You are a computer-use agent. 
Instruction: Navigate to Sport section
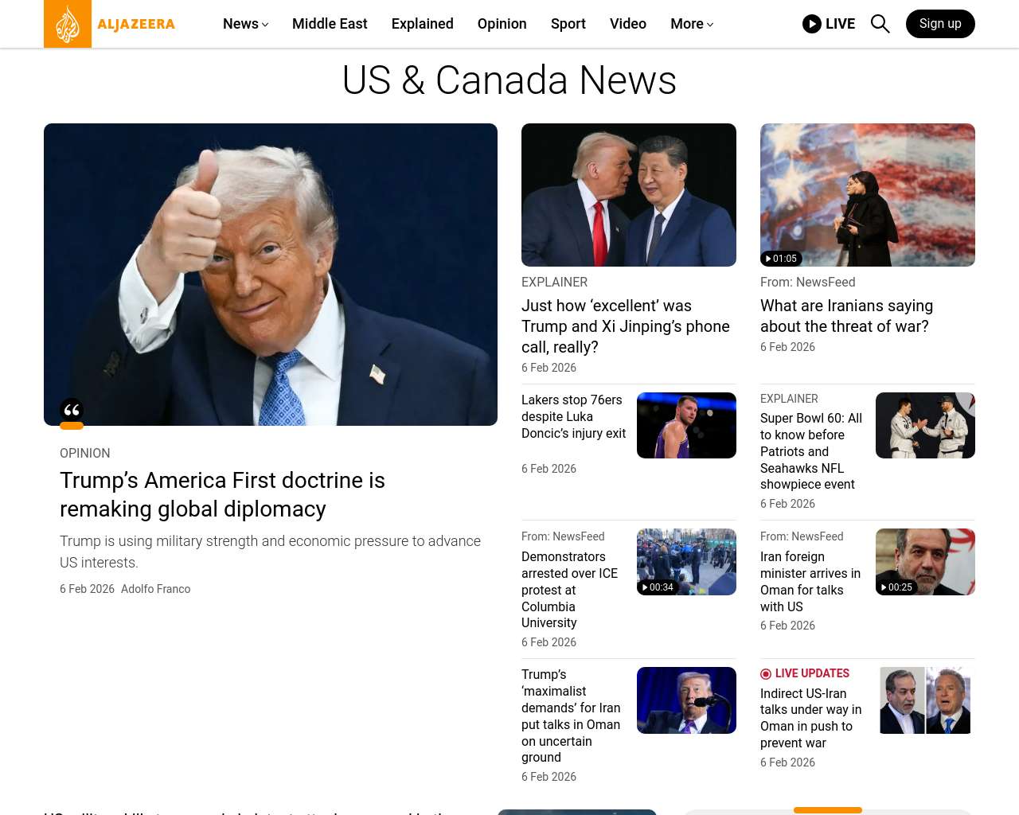568,24
